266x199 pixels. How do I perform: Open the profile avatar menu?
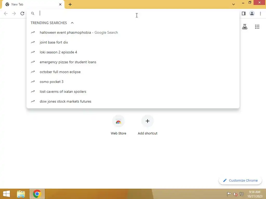[252, 13]
